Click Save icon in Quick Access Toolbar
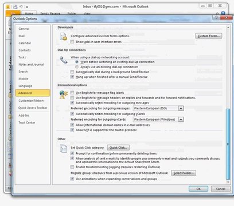 click(15, 7)
